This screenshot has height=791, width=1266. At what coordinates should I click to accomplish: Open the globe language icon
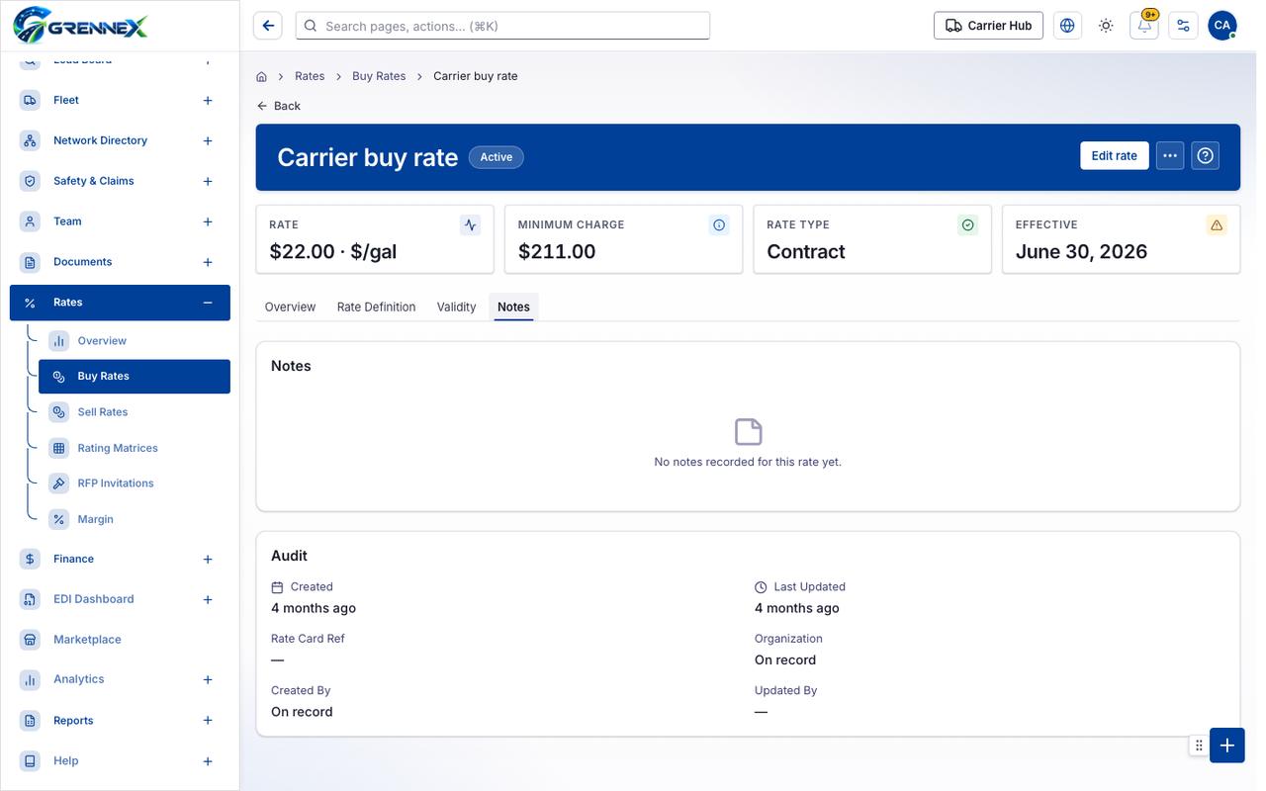(1067, 26)
